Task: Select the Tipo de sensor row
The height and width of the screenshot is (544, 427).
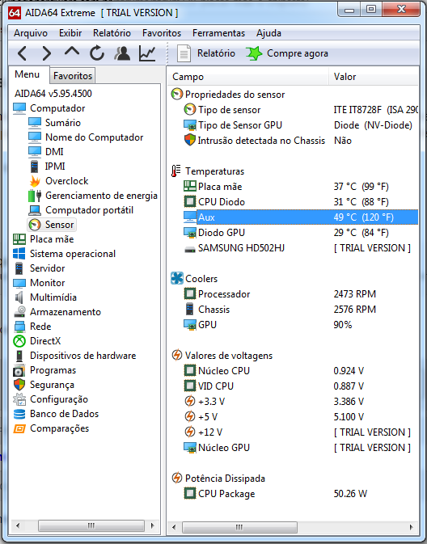Action: tap(300, 110)
